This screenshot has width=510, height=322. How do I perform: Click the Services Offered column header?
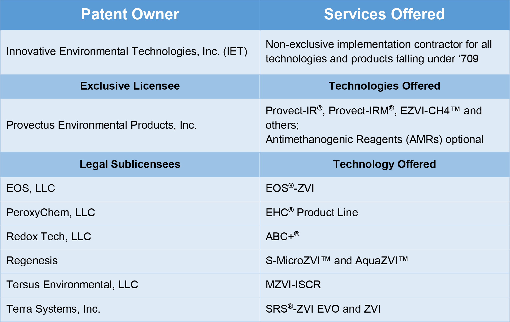384,14
